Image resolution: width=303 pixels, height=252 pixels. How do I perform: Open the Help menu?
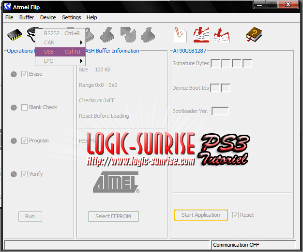point(92,17)
